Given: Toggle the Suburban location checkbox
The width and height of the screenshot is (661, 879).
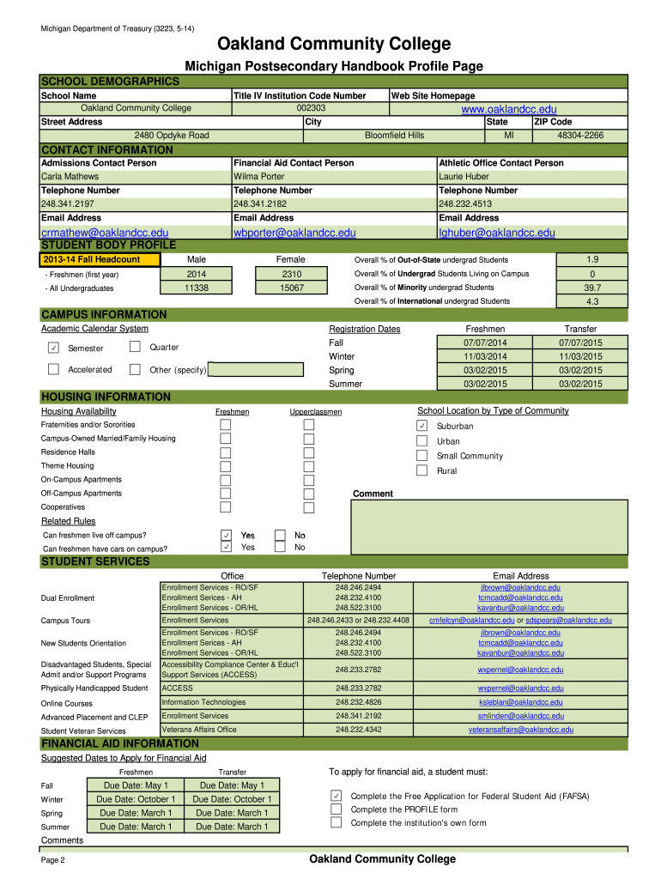Looking at the screenshot, I should tap(421, 426).
